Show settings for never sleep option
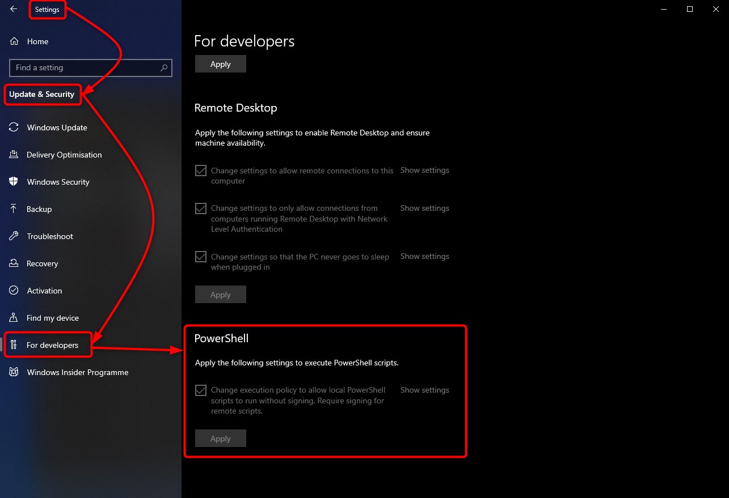Screen dimensions: 729x498 424,256
